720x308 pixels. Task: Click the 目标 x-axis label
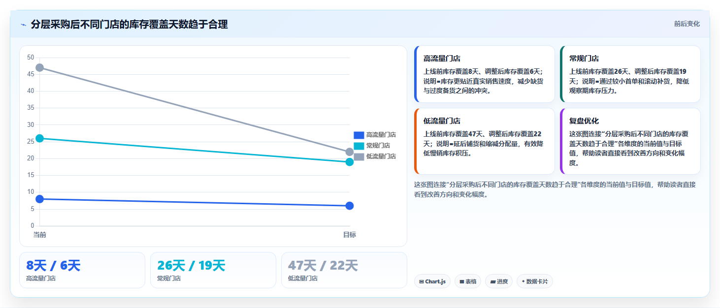click(350, 235)
